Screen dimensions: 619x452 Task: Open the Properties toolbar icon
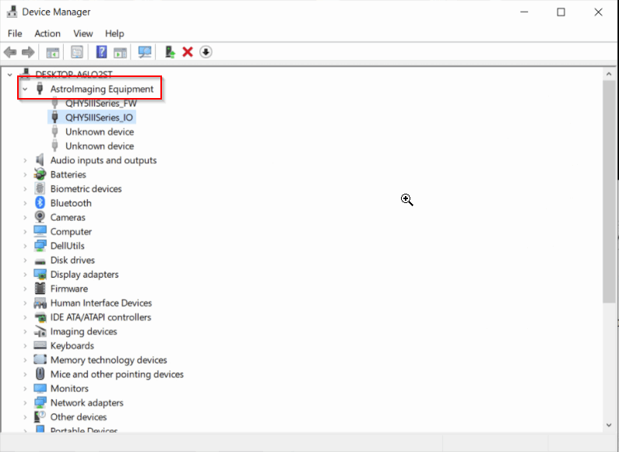point(77,51)
